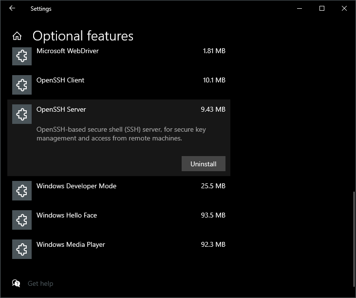
Task: Click the Windows Media Player feature icon
Action: (22, 249)
